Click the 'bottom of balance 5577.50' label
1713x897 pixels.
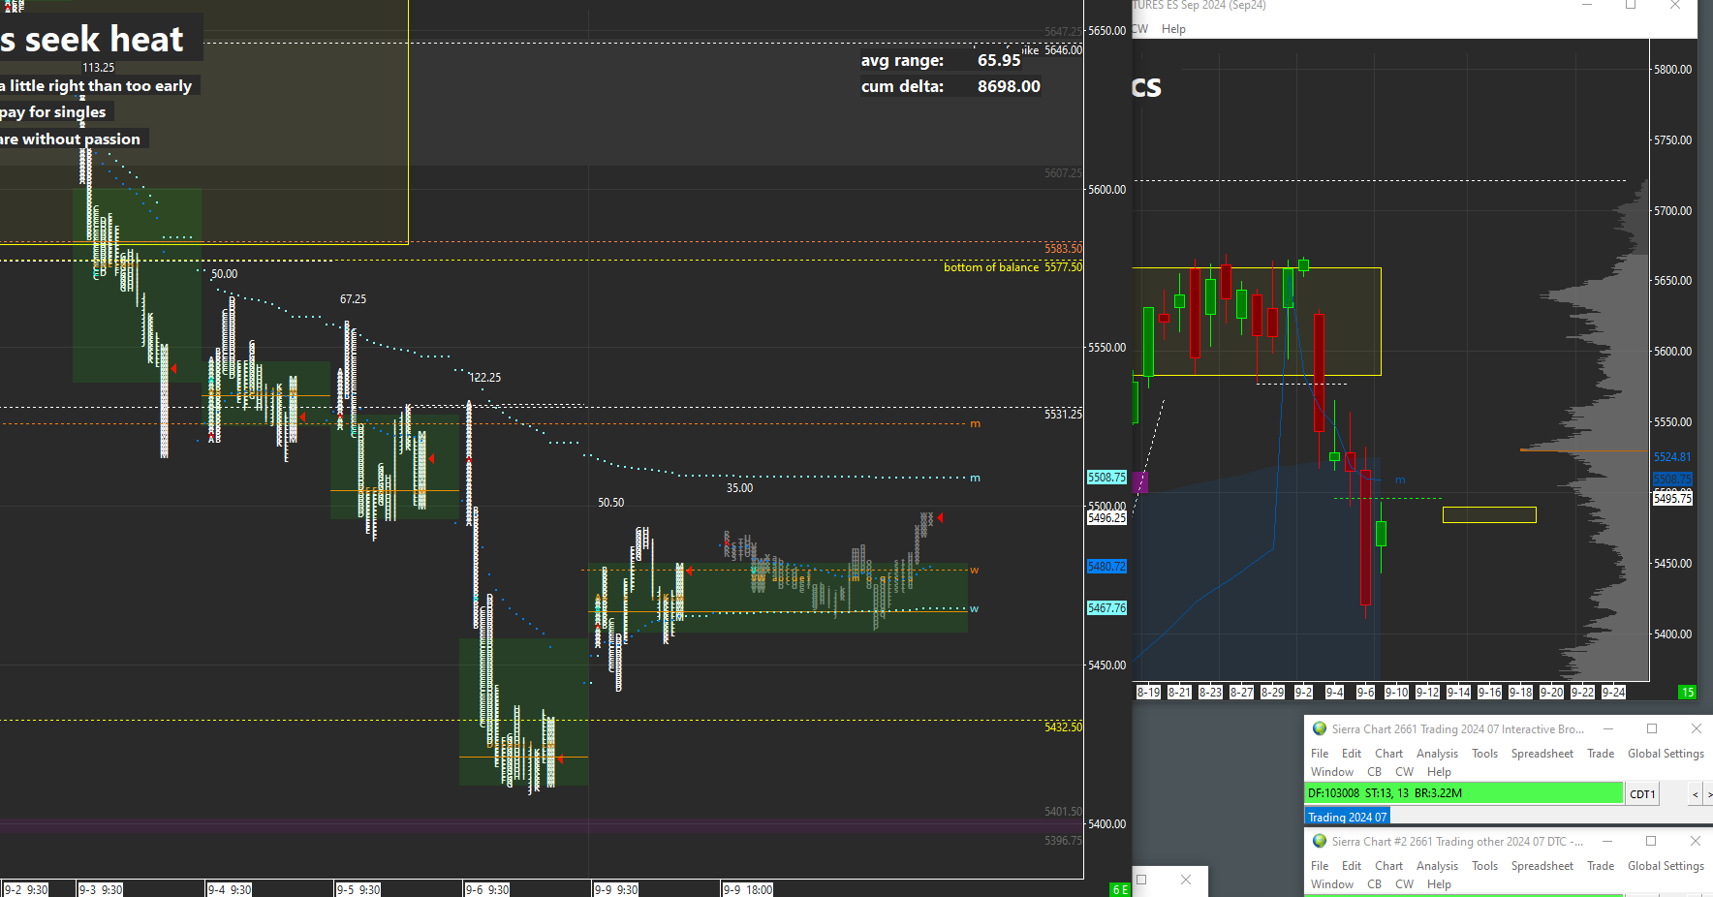click(x=1013, y=267)
